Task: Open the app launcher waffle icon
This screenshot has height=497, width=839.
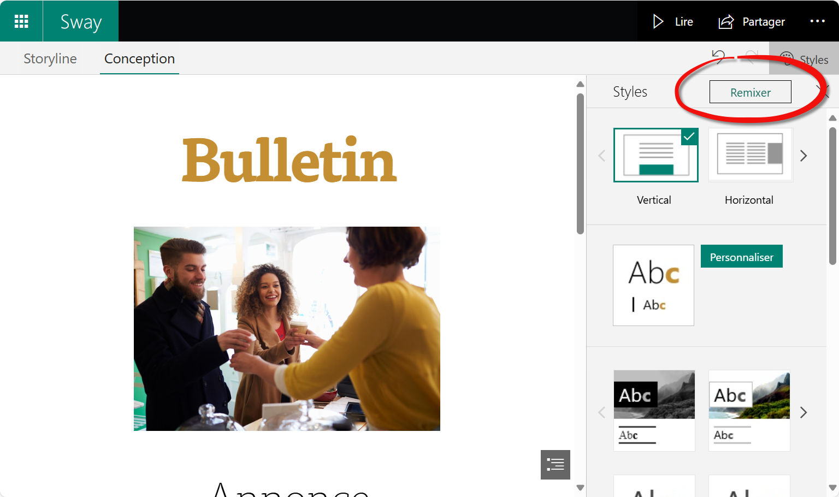Action: [21, 21]
